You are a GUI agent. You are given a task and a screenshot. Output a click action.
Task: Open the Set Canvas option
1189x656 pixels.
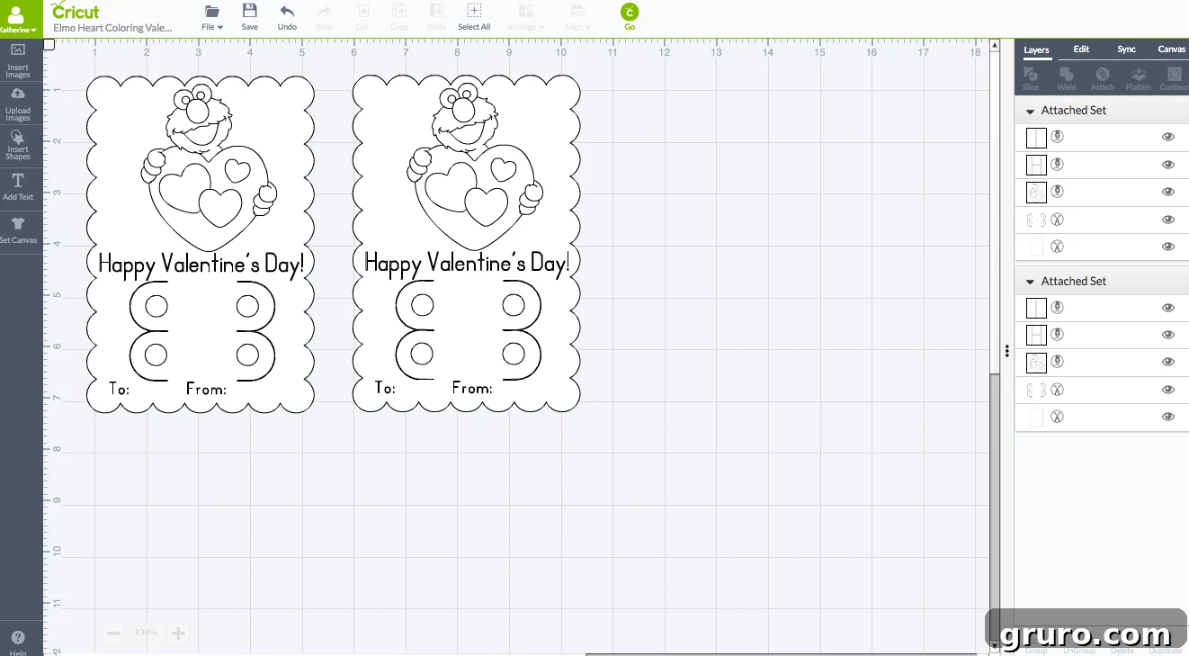(x=18, y=229)
